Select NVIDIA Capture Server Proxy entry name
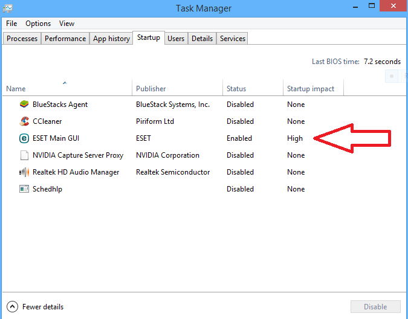408x319 pixels. (x=78, y=155)
